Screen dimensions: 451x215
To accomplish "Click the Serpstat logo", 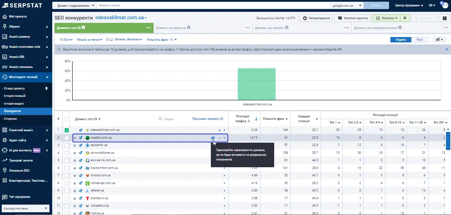I will coord(23,5).
